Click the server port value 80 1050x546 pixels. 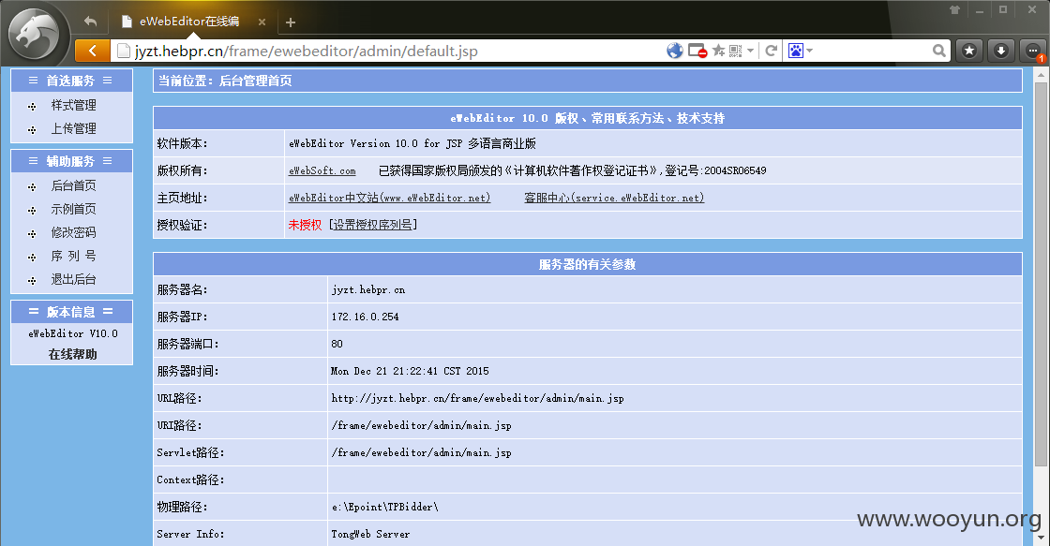tap(337, 344)
